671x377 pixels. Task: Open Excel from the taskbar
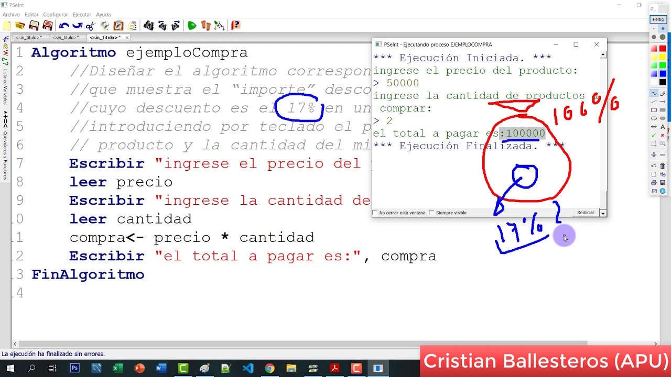click(x=117, y=369)
